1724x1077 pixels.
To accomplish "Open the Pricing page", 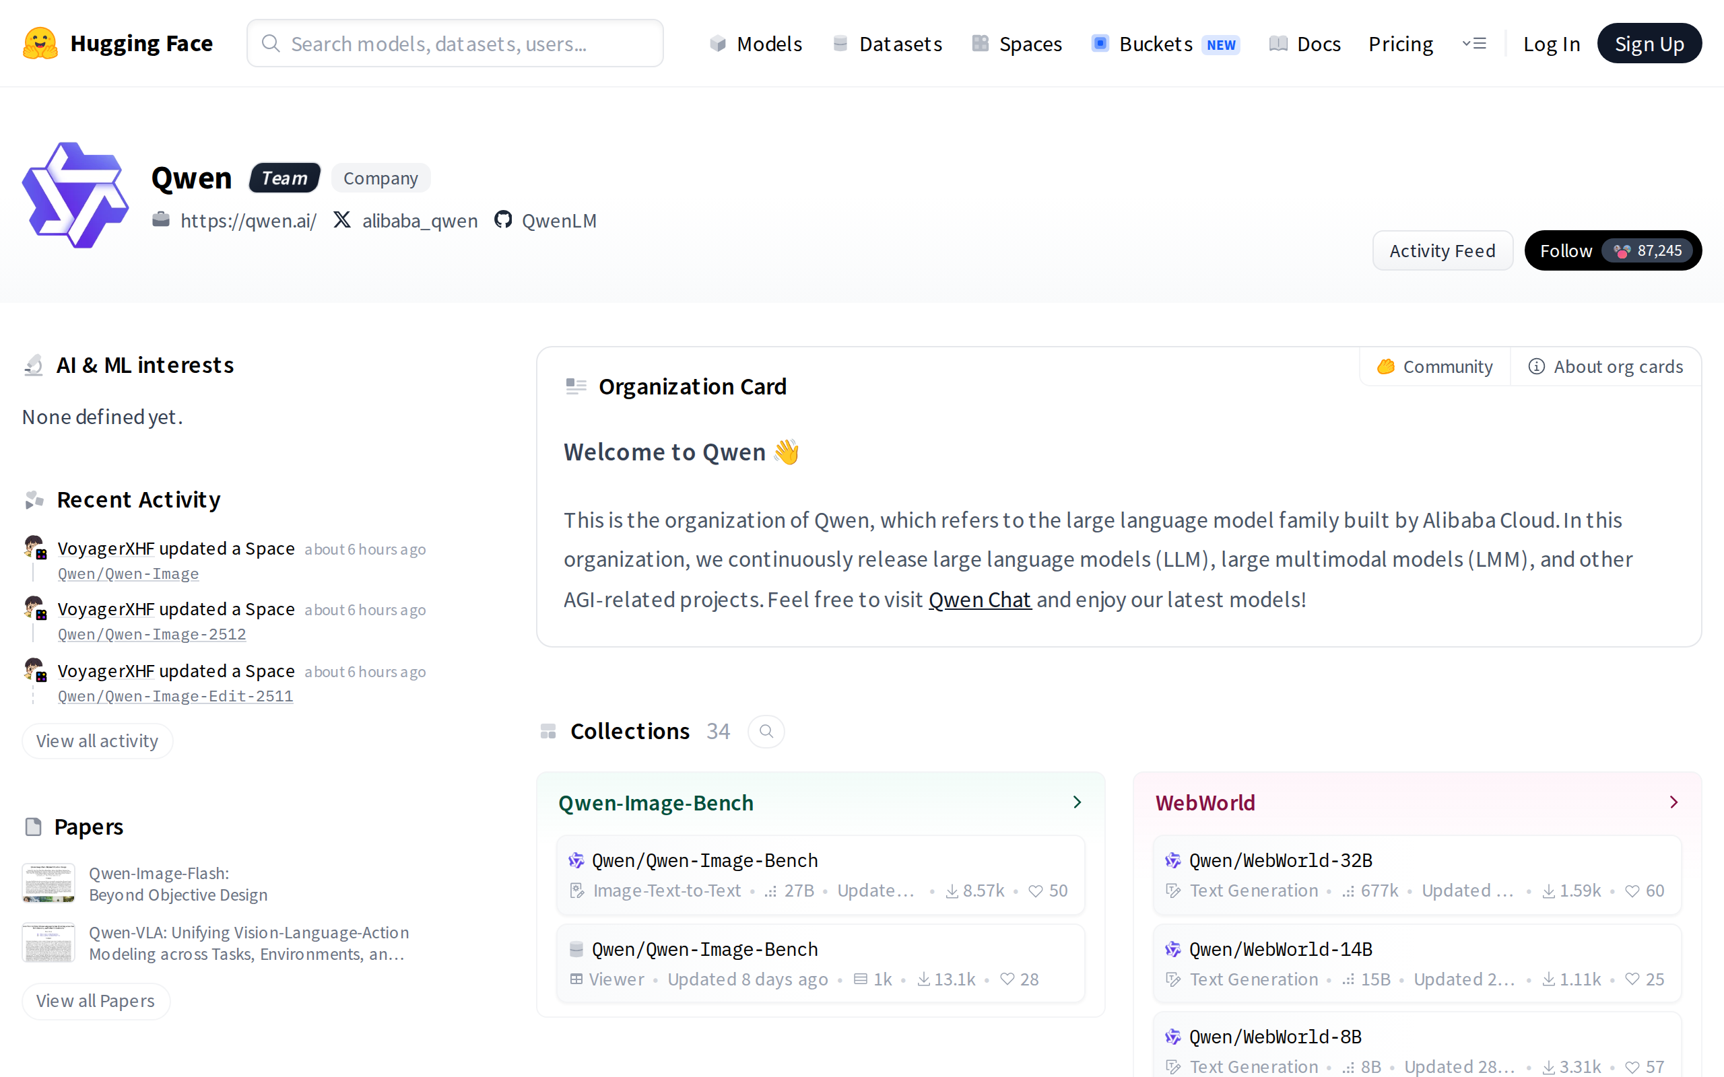I will point(1401,44).
